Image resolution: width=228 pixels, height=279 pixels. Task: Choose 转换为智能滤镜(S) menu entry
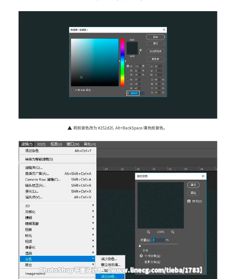[58, 159]
